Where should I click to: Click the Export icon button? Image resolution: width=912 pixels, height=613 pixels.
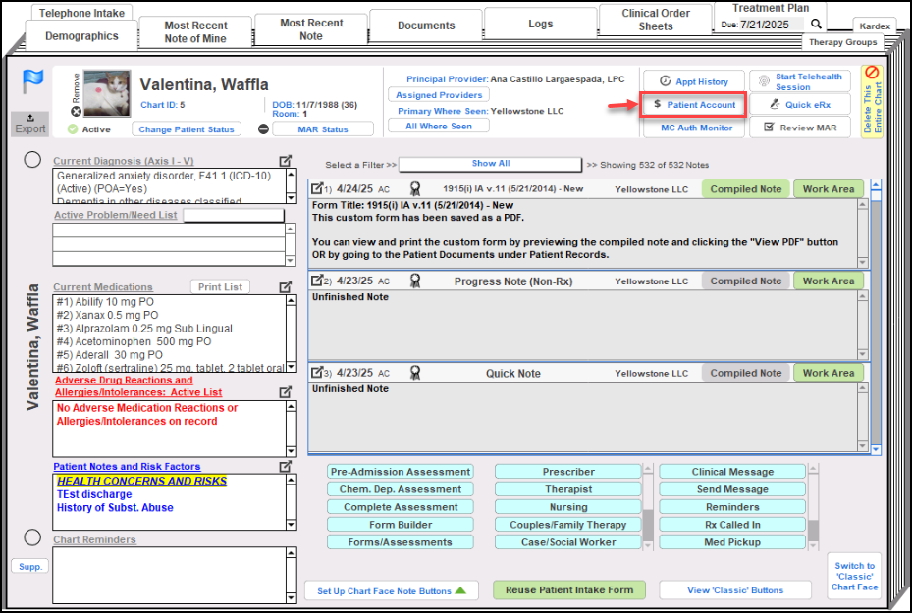[30, 123]
